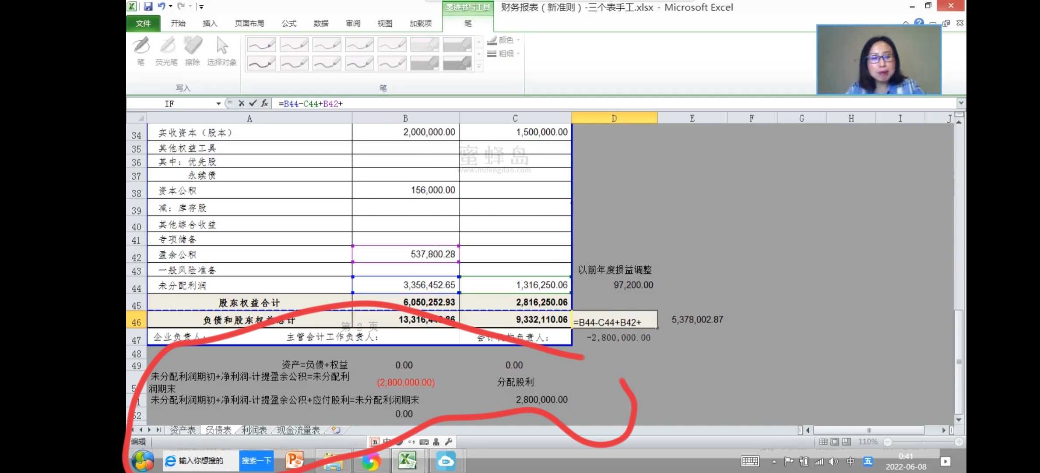Screen dimensions: 1040x473
Task: Choose the 擦除 eraser tool
Action: [193, 50]
